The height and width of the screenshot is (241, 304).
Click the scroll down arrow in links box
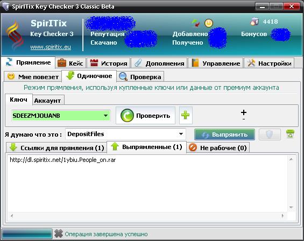291,208
